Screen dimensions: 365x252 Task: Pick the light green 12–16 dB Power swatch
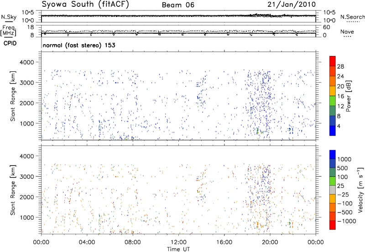333,101
